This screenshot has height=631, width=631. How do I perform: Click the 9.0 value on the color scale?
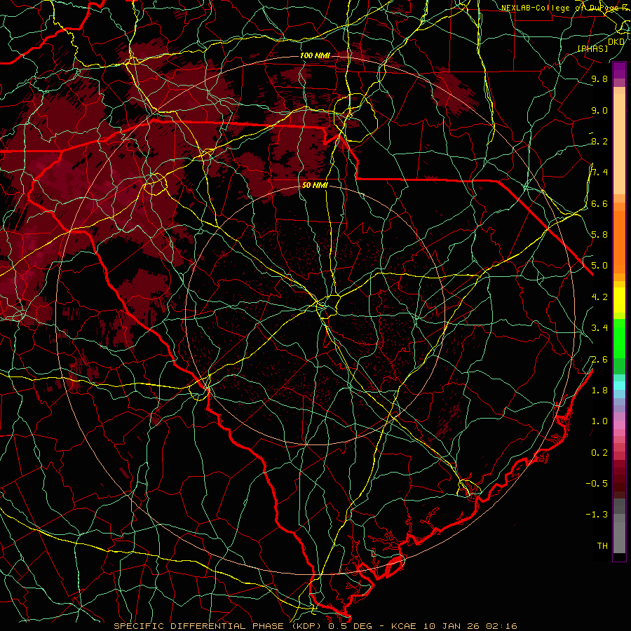[x=599, y=111]
